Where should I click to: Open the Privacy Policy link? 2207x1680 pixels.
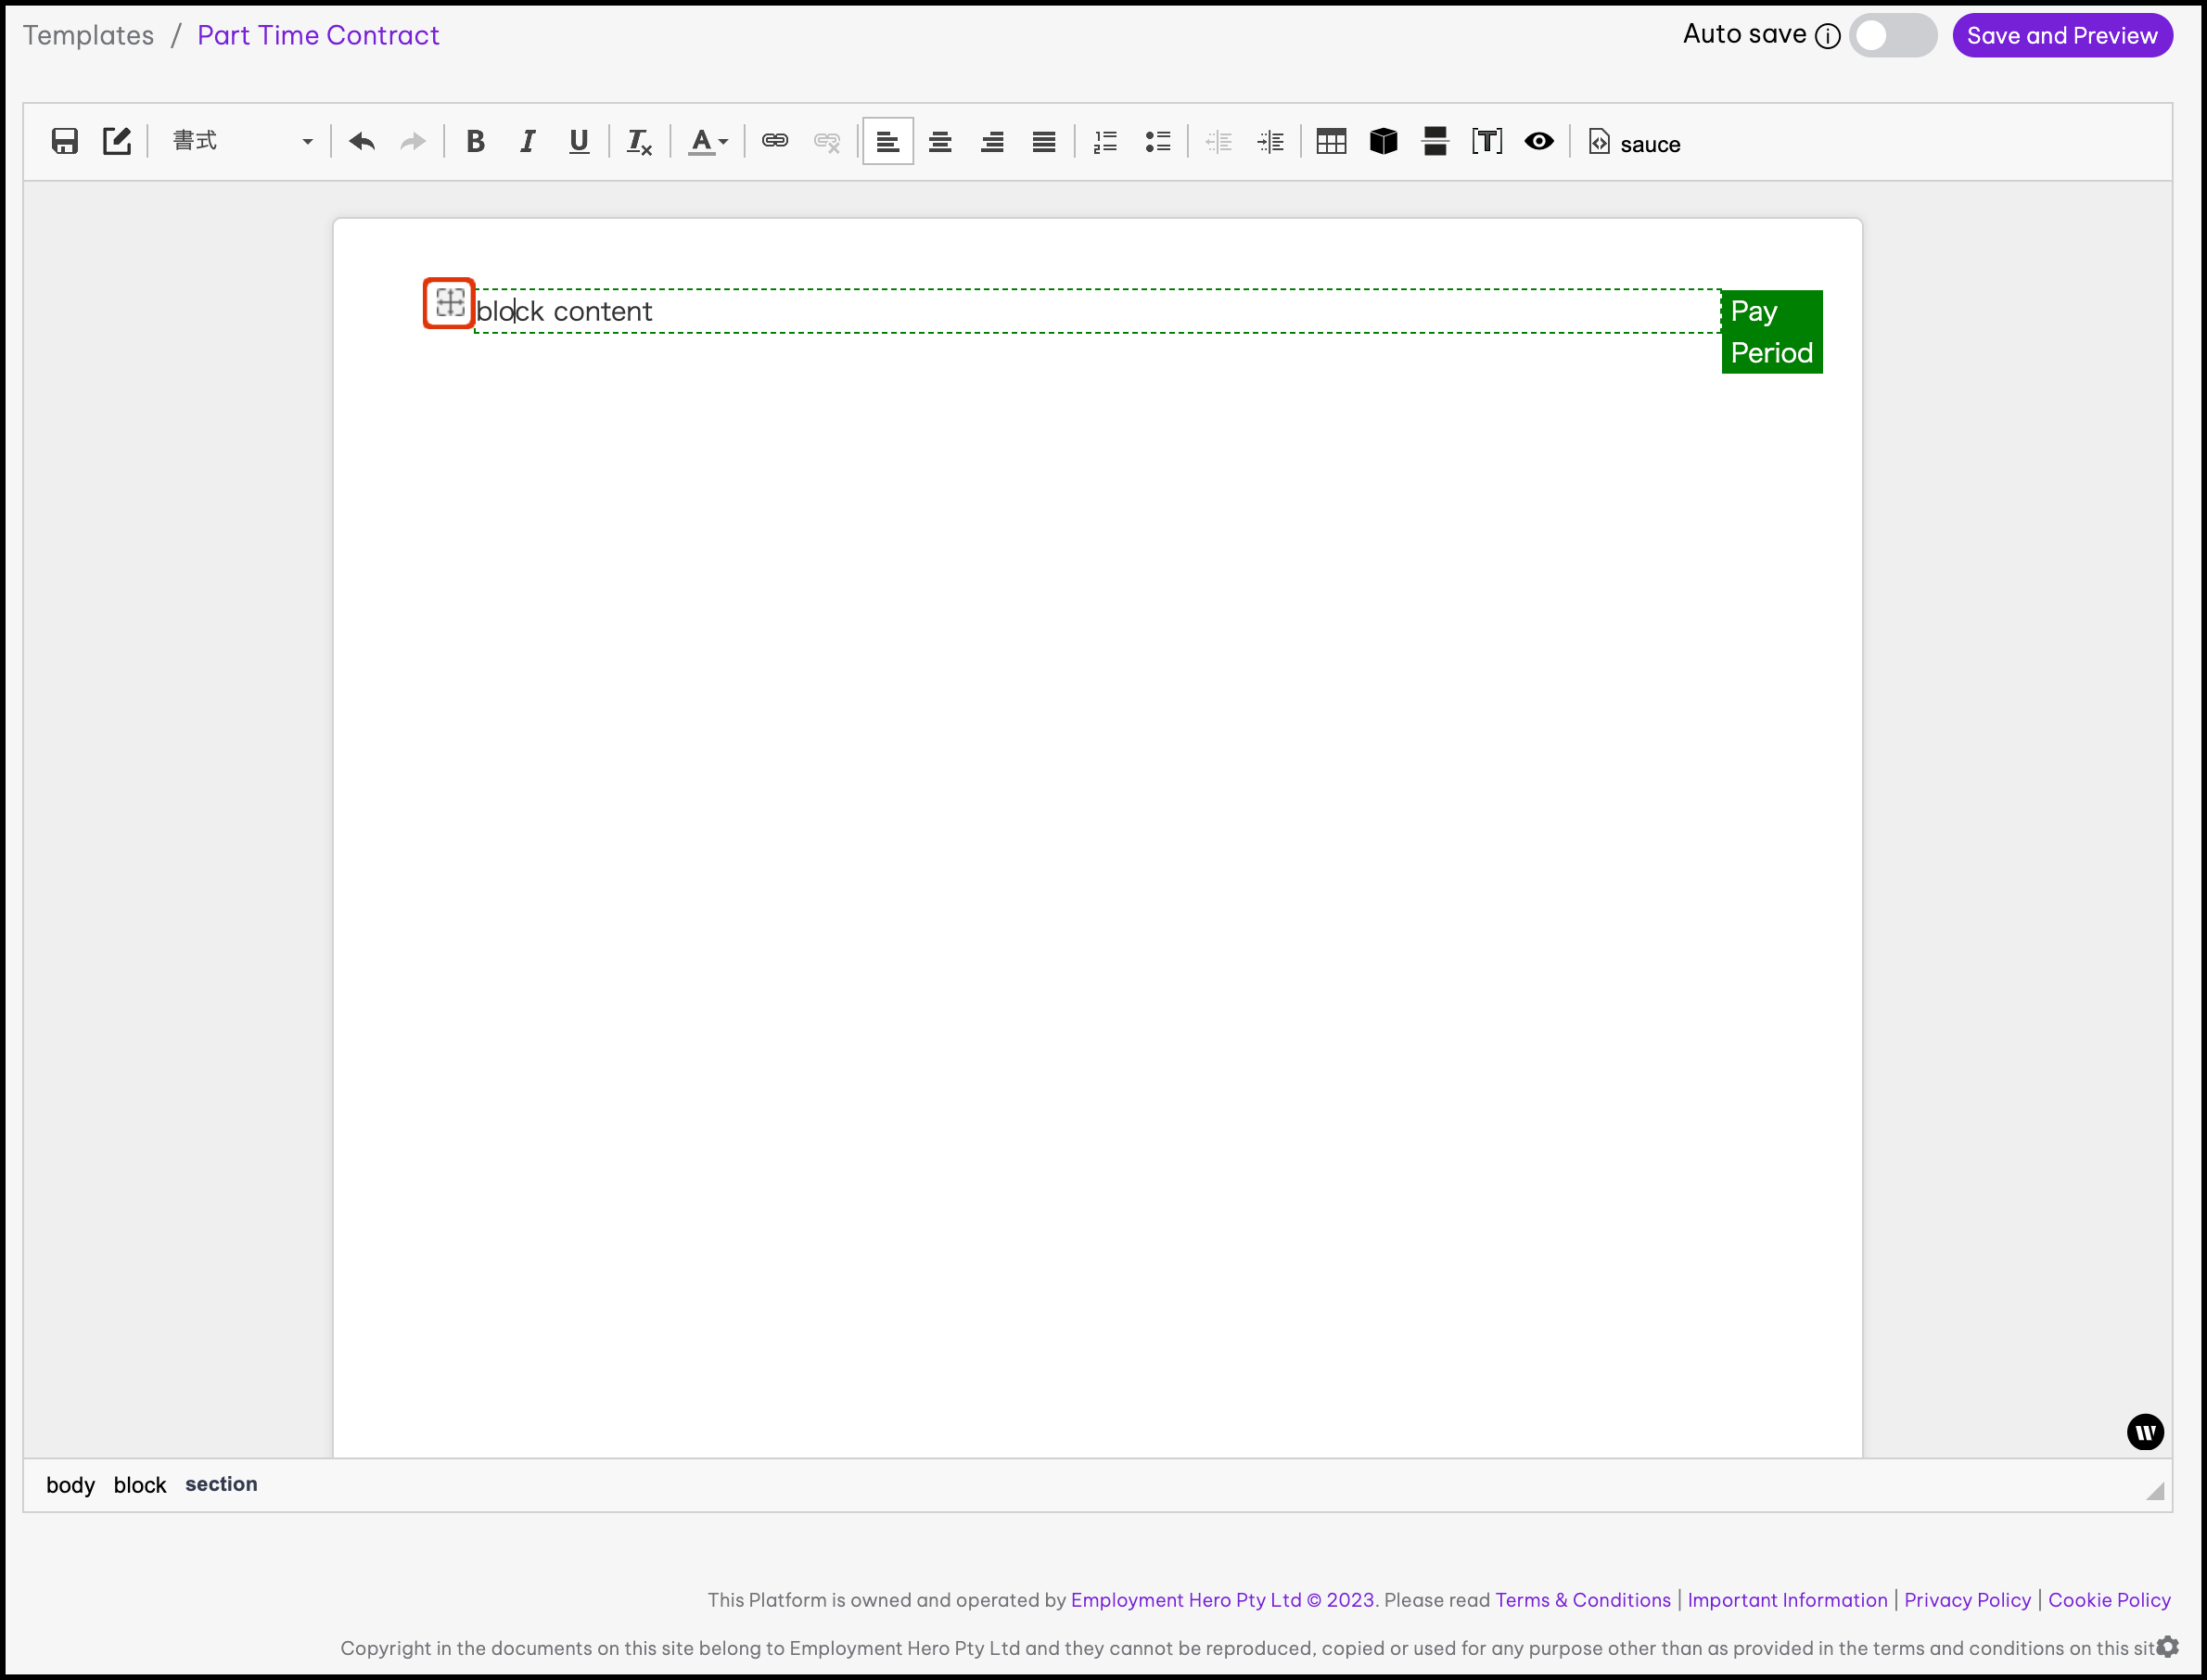click(1967, 1600)
